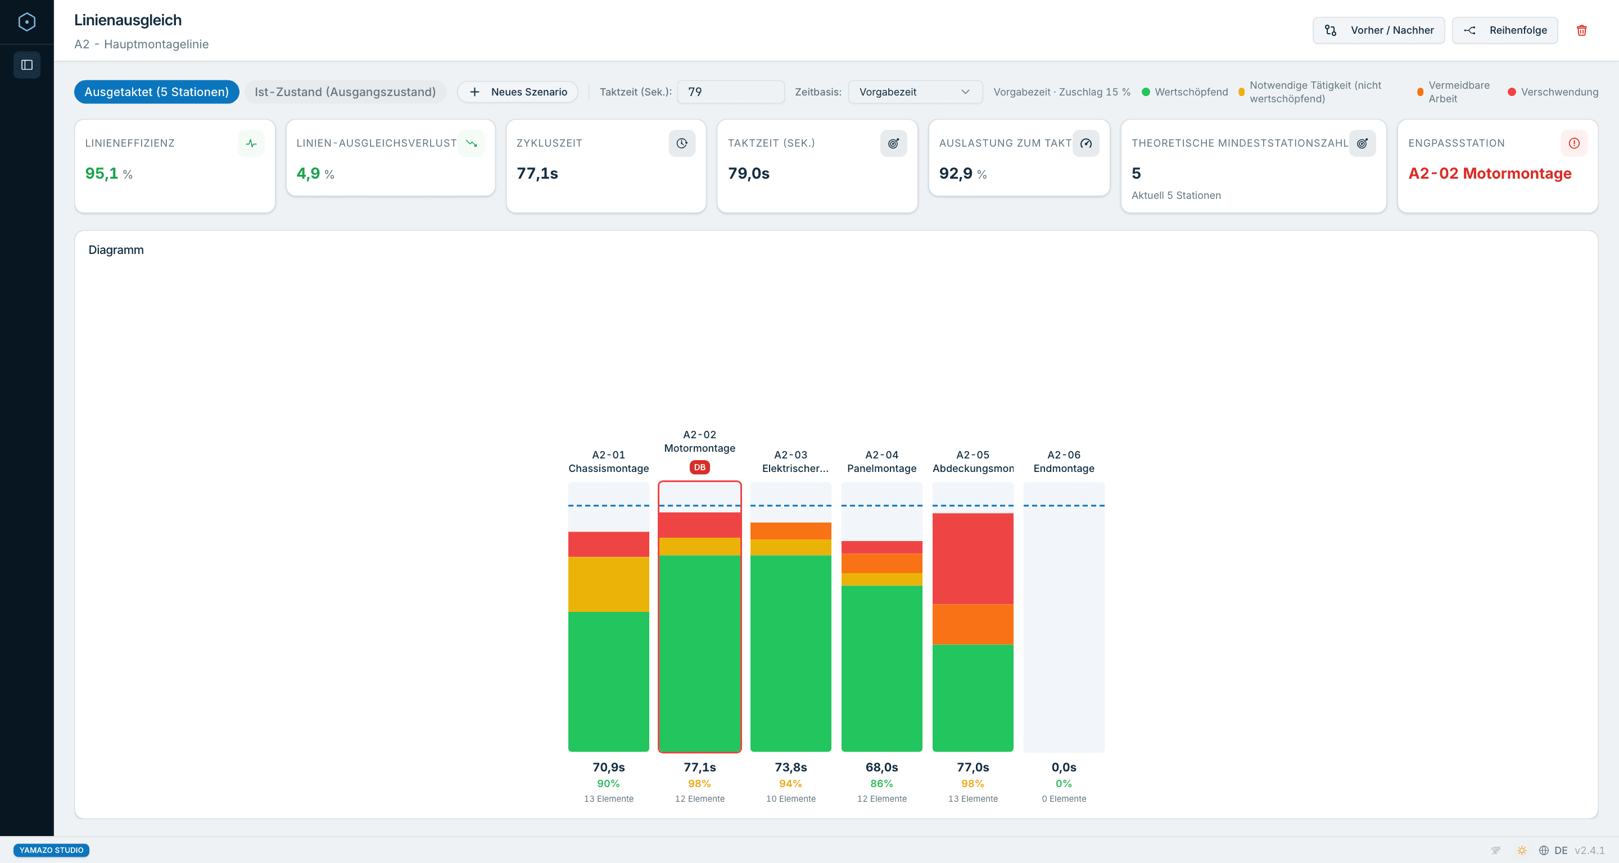This screenshot has width=1619, height=863.
Task: Click the A2-01 Chassismontage bar
Action: [608, 617]
